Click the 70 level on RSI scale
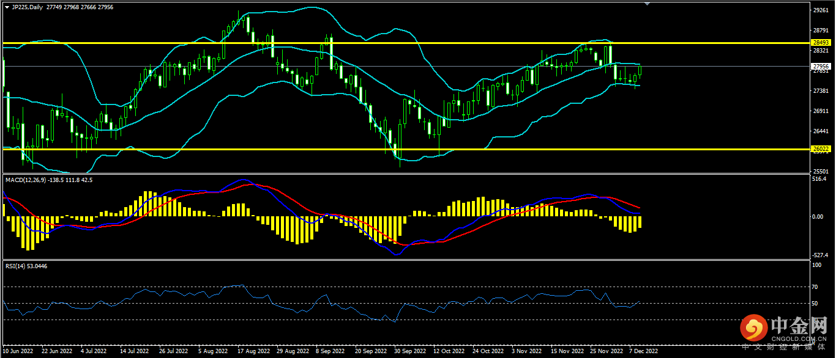Image resolution: width=836 pixels, height=358 pixels. [815, 287]
